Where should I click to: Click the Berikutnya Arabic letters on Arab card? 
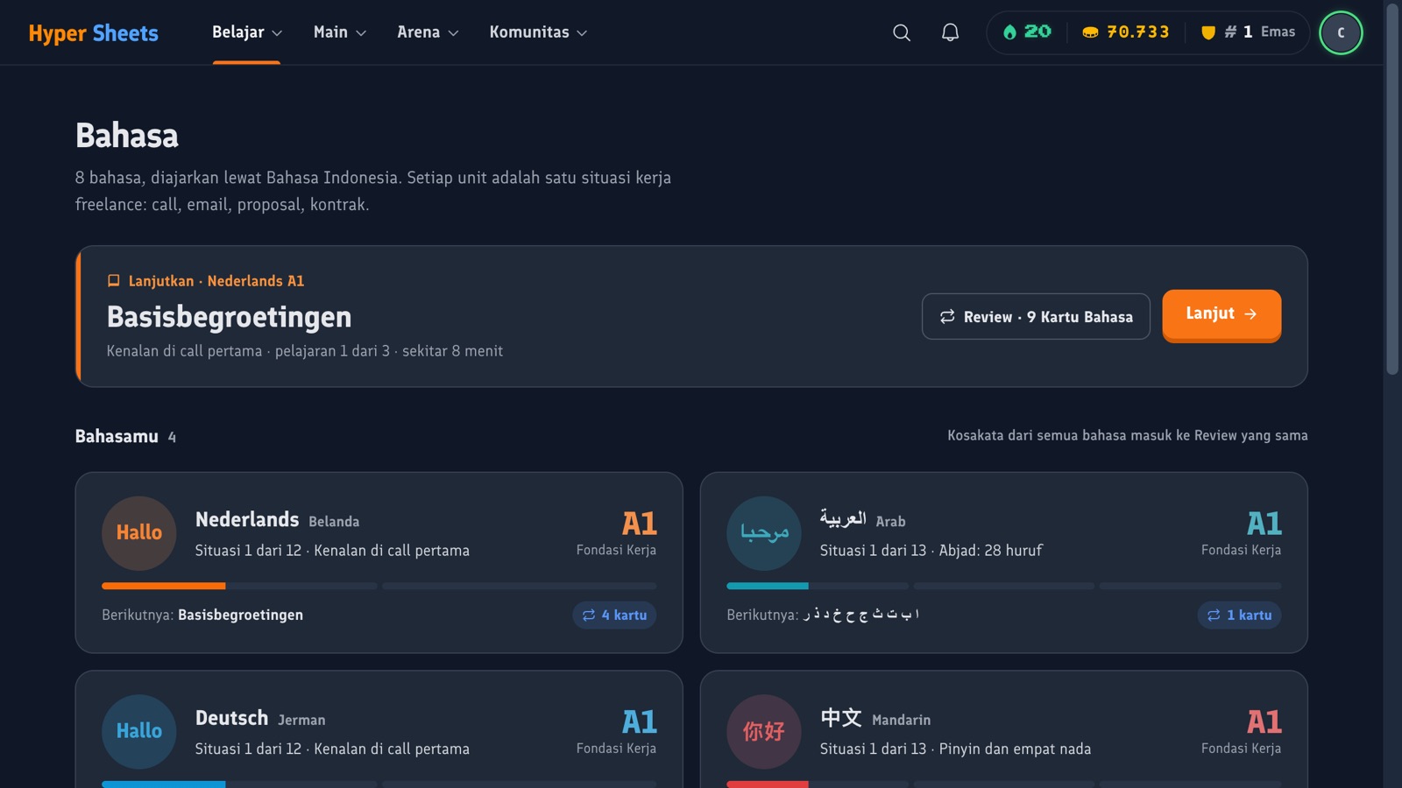point(861,615)
